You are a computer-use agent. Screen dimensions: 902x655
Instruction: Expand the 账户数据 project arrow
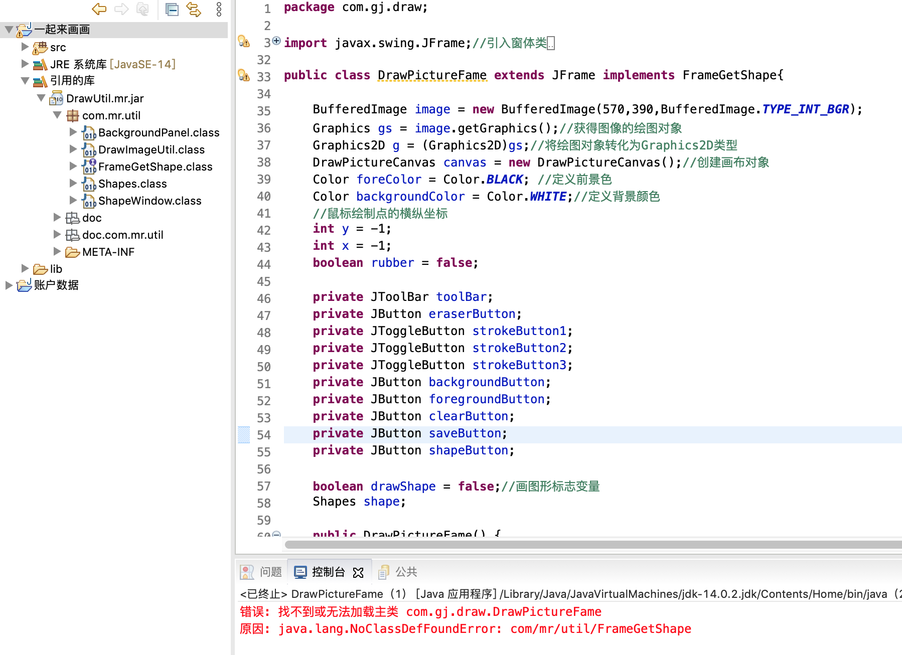click(9, 285)
